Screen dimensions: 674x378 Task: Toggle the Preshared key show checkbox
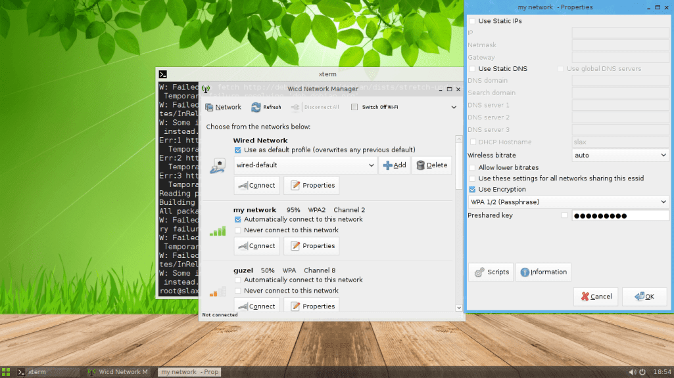click(564, 215)
